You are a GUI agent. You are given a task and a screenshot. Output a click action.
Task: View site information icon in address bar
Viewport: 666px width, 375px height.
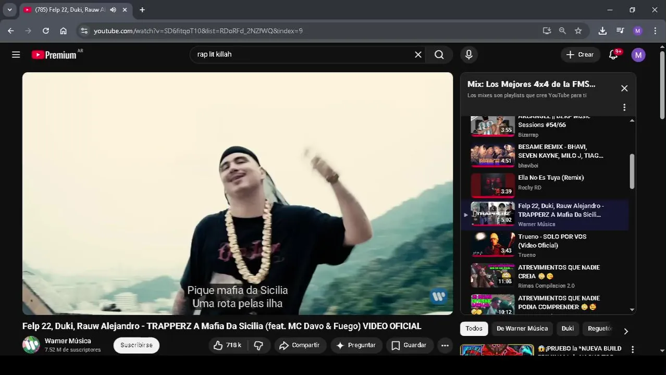(84, 31)
